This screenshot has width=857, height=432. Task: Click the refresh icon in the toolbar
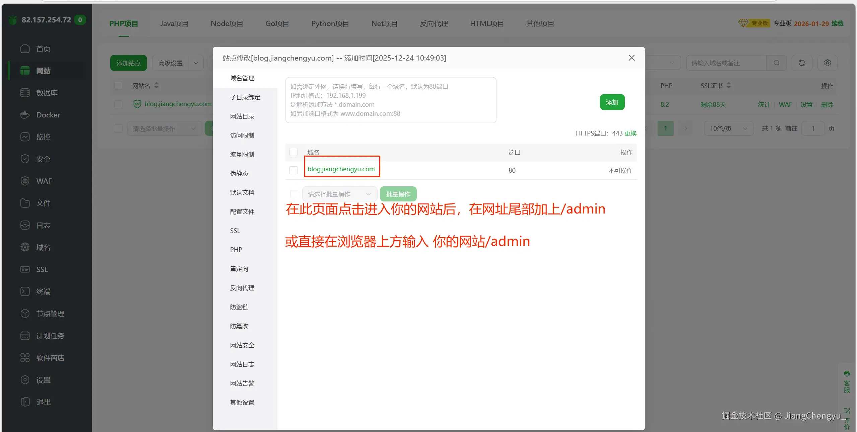801,63
